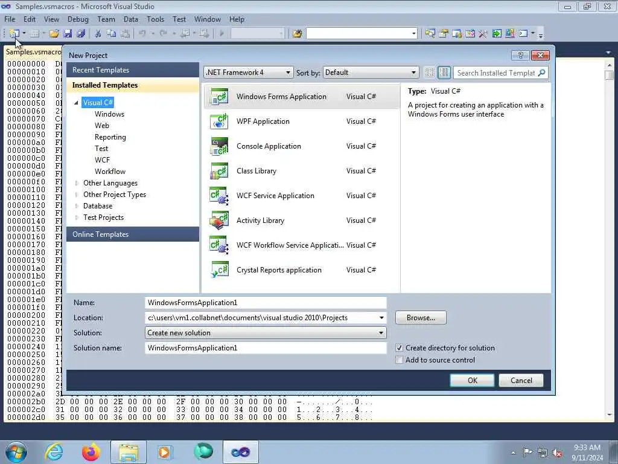Open the Location path dropdown arrow
Viewport: 618px width, 464px height.
coord(381,318)
